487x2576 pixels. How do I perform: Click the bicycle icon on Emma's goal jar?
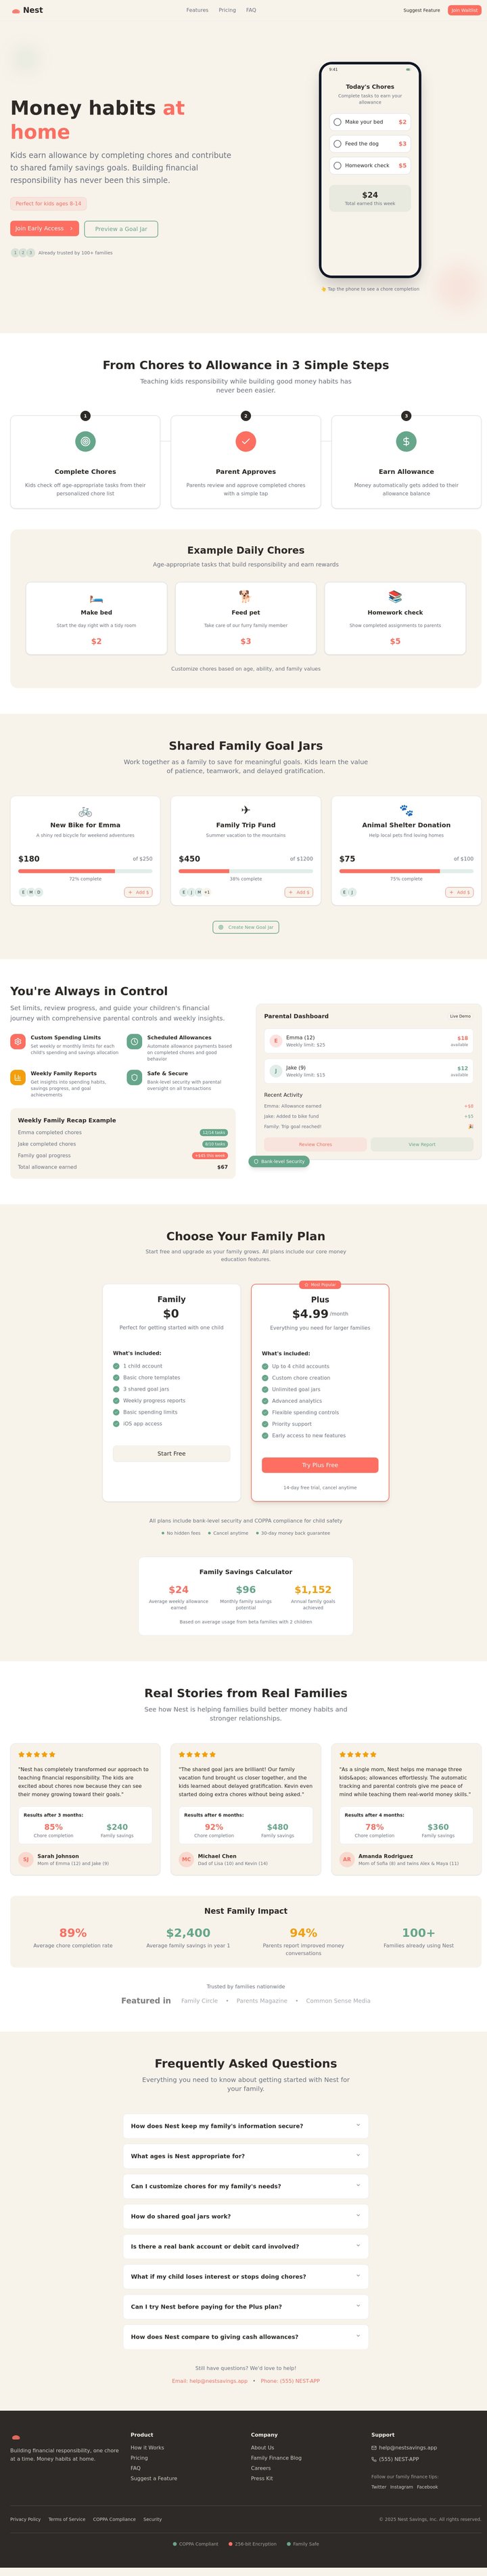point(85,811)
